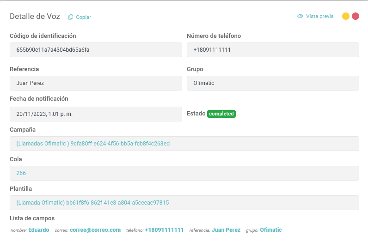Open queue 266 link
368x248 pixels.
[x=21, y=173]
